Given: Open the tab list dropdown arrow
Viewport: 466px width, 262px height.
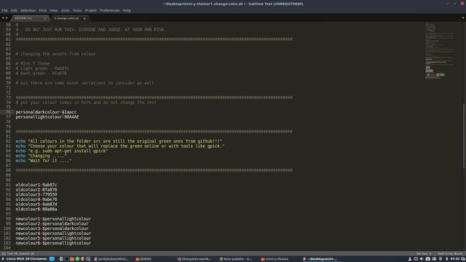Looking at the screenshot, I should [x=463, y=18].
